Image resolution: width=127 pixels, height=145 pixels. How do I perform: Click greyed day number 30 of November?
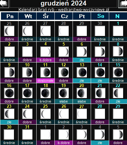(100, 23)
